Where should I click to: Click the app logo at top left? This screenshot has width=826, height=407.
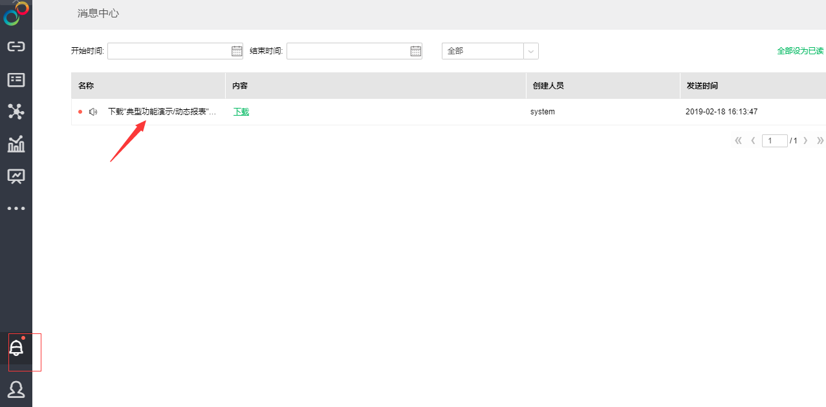[x=14, y=13]
